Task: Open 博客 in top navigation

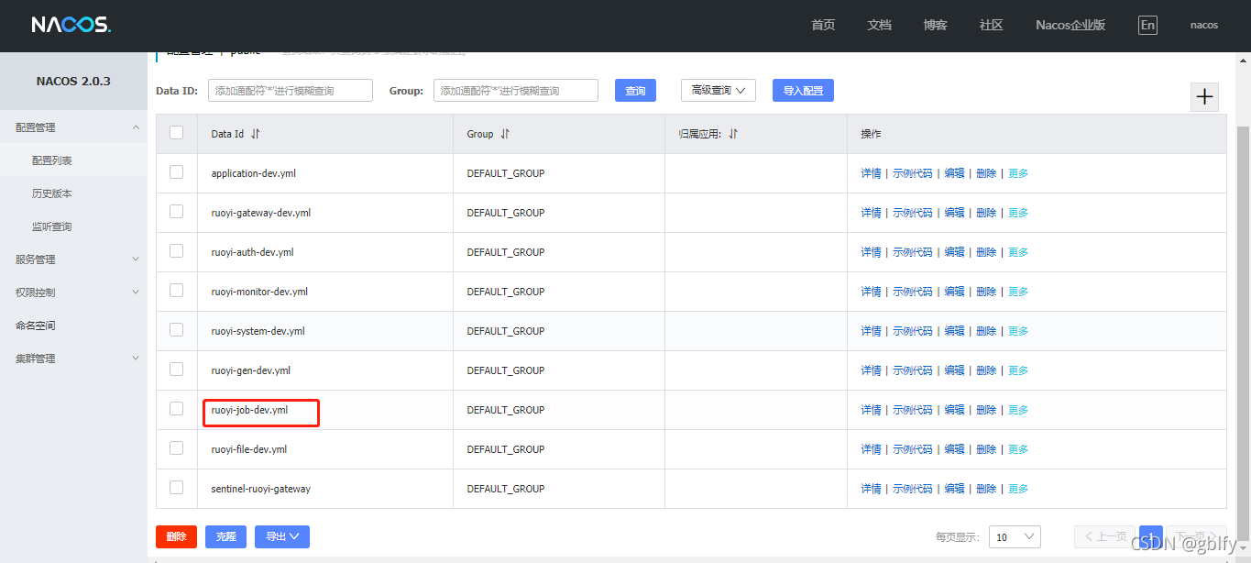Action: [x=935, y=25]
